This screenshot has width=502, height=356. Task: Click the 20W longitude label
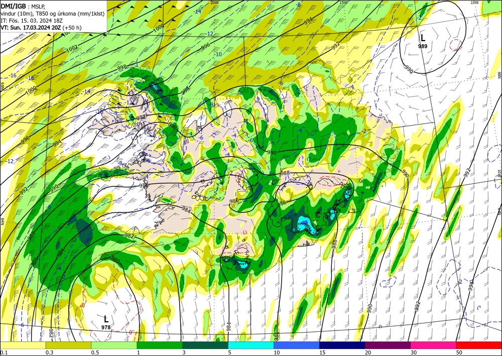point(214,3)
